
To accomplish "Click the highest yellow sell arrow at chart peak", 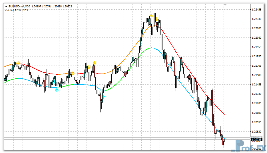I will click(151, 16).
